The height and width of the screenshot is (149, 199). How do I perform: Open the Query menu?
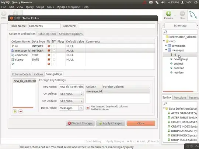tap(30, 7)
